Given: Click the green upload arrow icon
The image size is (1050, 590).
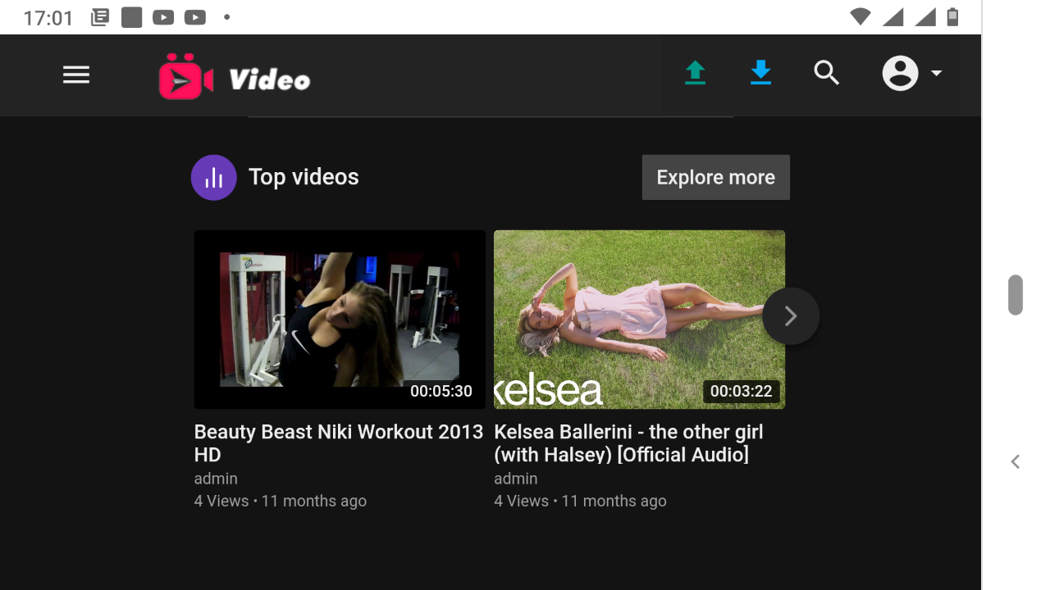Looking at the screenshot, I should tap(695, 74).
